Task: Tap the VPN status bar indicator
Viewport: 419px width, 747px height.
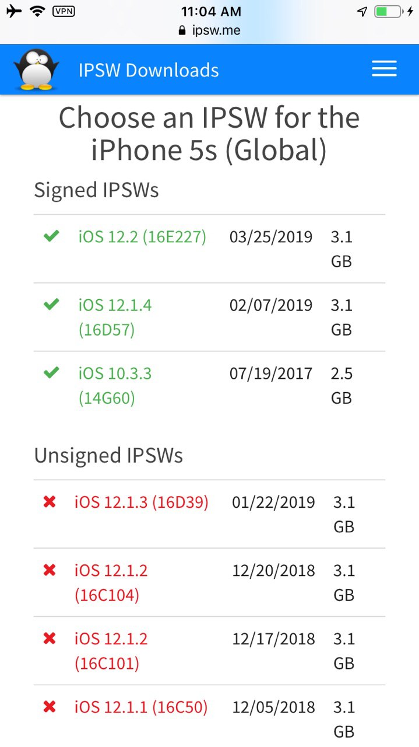Action: (x=64, y=11)
